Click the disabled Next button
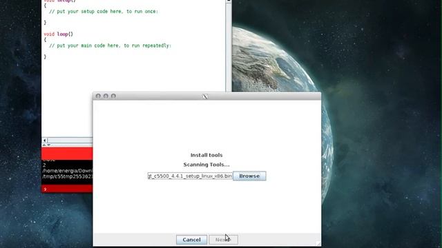Screen dimensions: 442x248 pyautogui.click(x=223, y=240)
